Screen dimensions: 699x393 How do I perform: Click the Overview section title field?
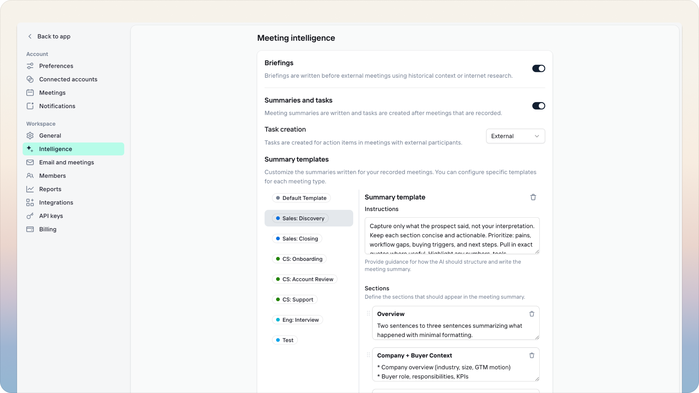click(391, 314)
